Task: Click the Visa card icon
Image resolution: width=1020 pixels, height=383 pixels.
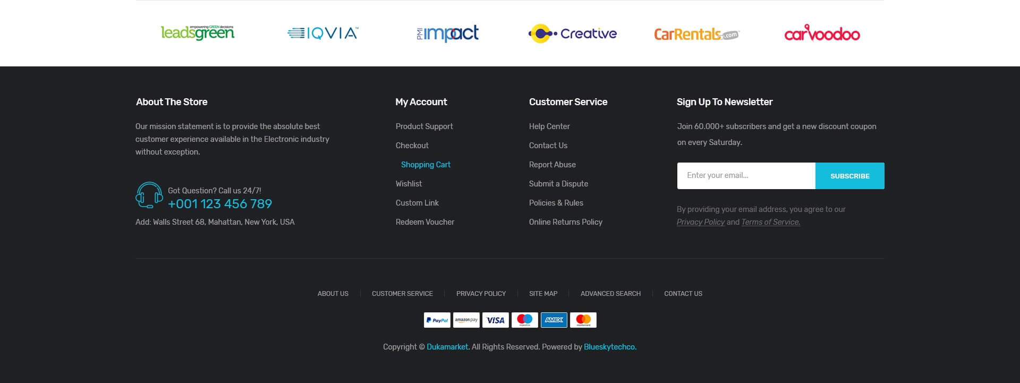Action: coord(495,320)
